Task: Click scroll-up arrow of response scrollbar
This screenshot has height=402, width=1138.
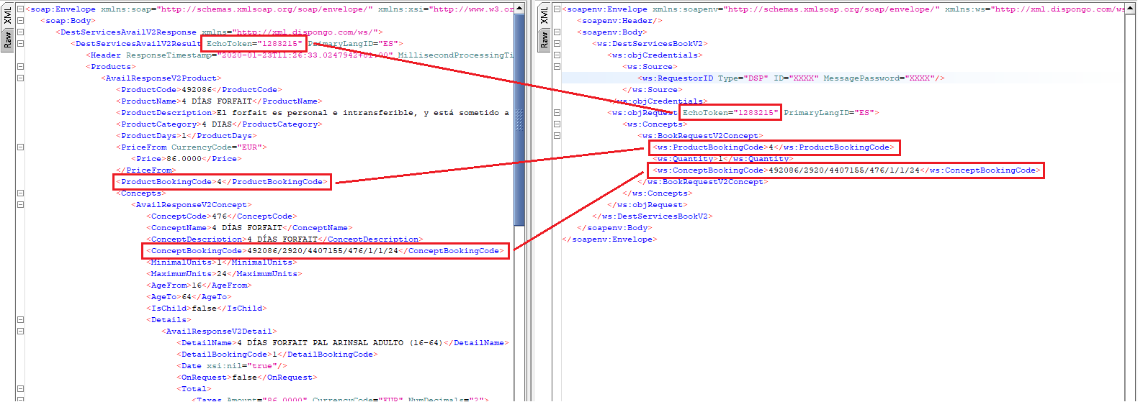Action: tap(519, 9)
